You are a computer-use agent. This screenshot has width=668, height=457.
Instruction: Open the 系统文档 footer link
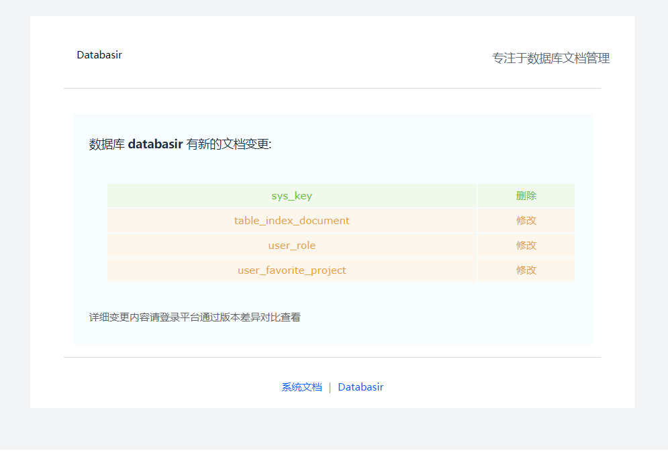click(x=301, y=387)
